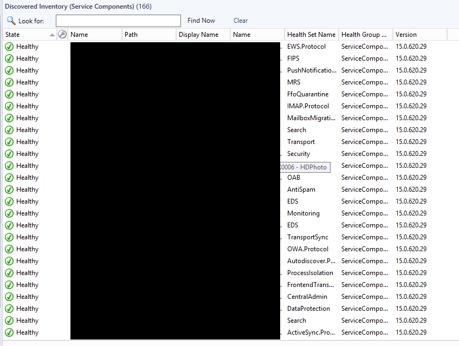Click green Healthy icon in FIPS row
This screenshot has height=346, width=459.
tap(9, 58)
